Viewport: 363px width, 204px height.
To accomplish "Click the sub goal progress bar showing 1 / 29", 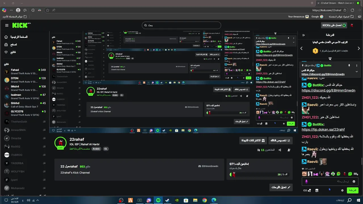I will click(259, 175).
